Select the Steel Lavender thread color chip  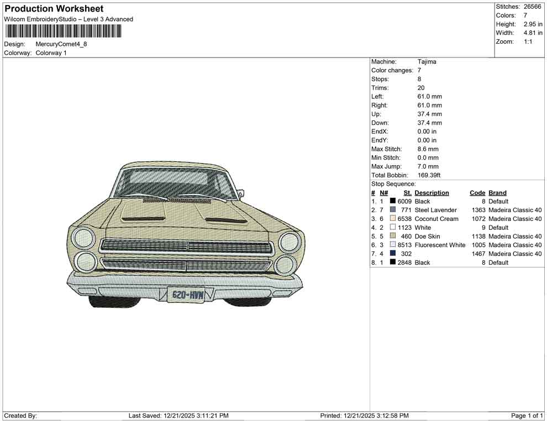(x=395, y=210)
